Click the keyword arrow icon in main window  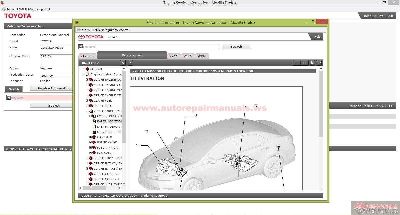(x=9, y=98)
